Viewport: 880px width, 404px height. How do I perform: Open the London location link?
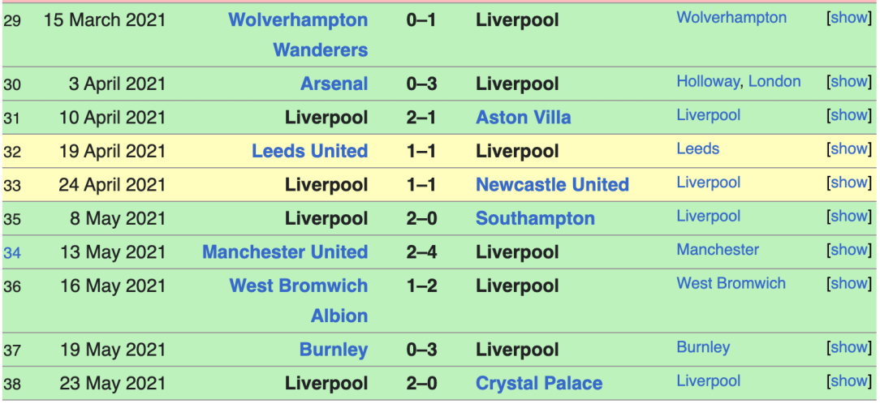point(774,81)
